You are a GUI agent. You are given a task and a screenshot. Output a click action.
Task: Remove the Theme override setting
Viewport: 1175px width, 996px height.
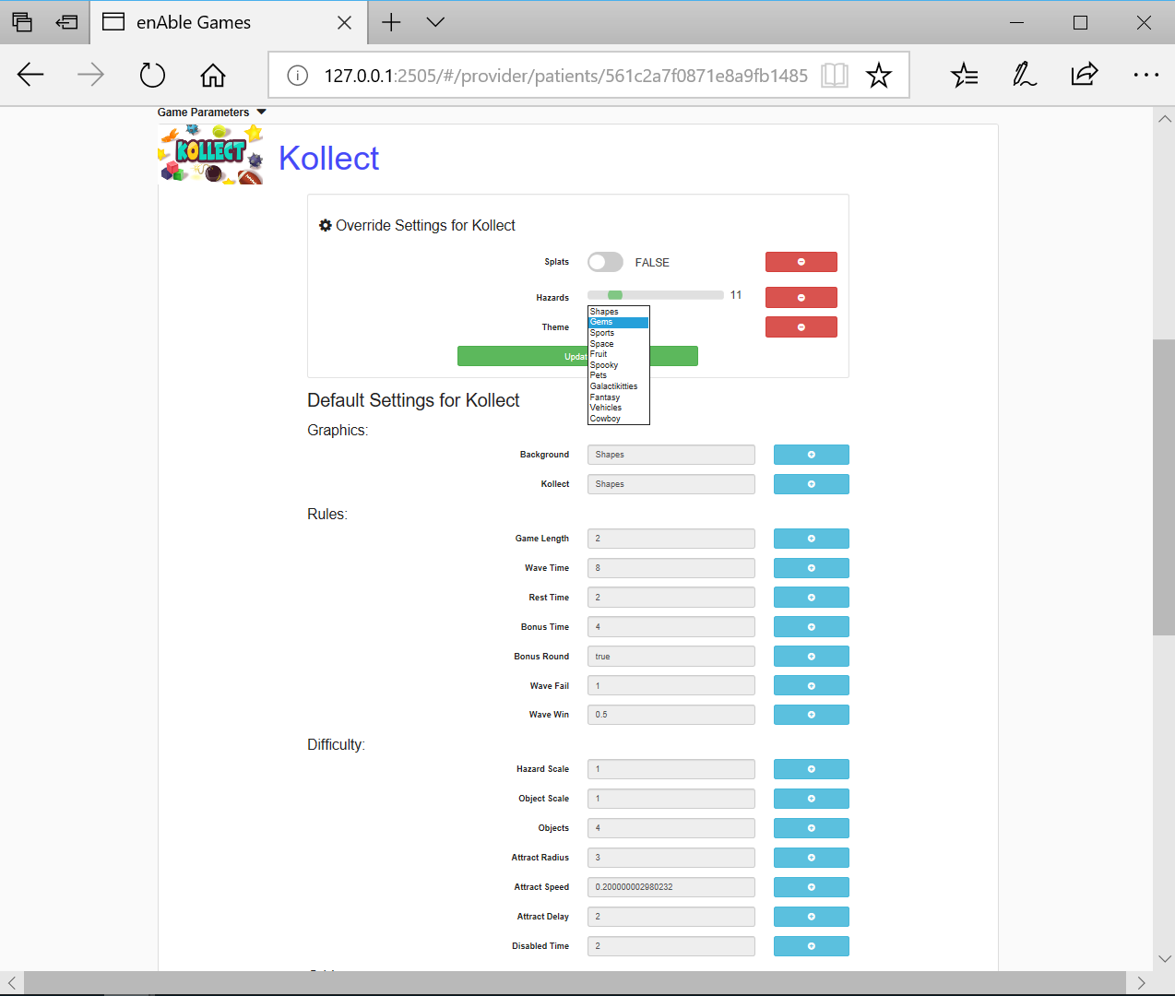801,327
